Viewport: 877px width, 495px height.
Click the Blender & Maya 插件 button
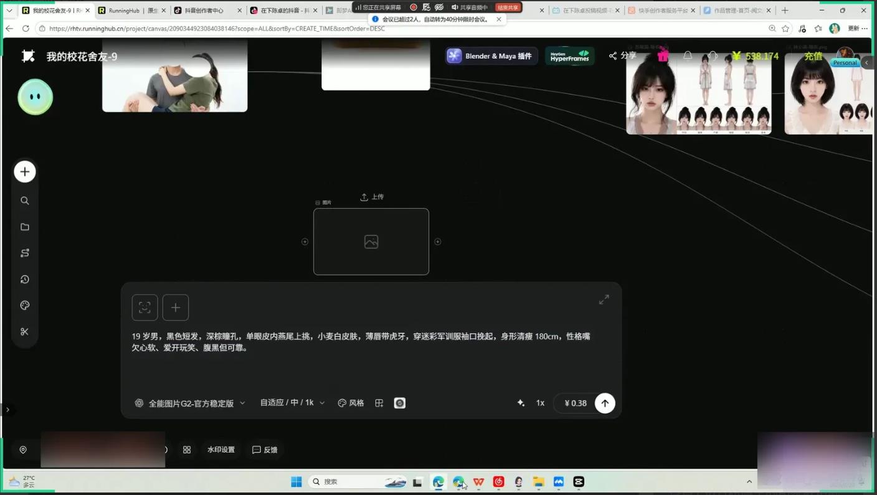tap(491, 56)
